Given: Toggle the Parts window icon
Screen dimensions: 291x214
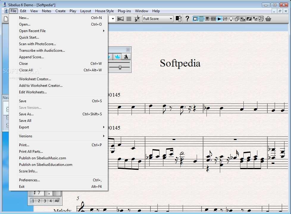Looking at the screenshot, I should tap(237, 19).
